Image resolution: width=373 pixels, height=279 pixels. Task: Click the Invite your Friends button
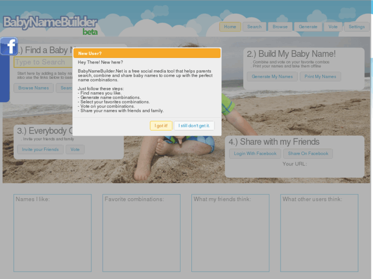point(40,149)
